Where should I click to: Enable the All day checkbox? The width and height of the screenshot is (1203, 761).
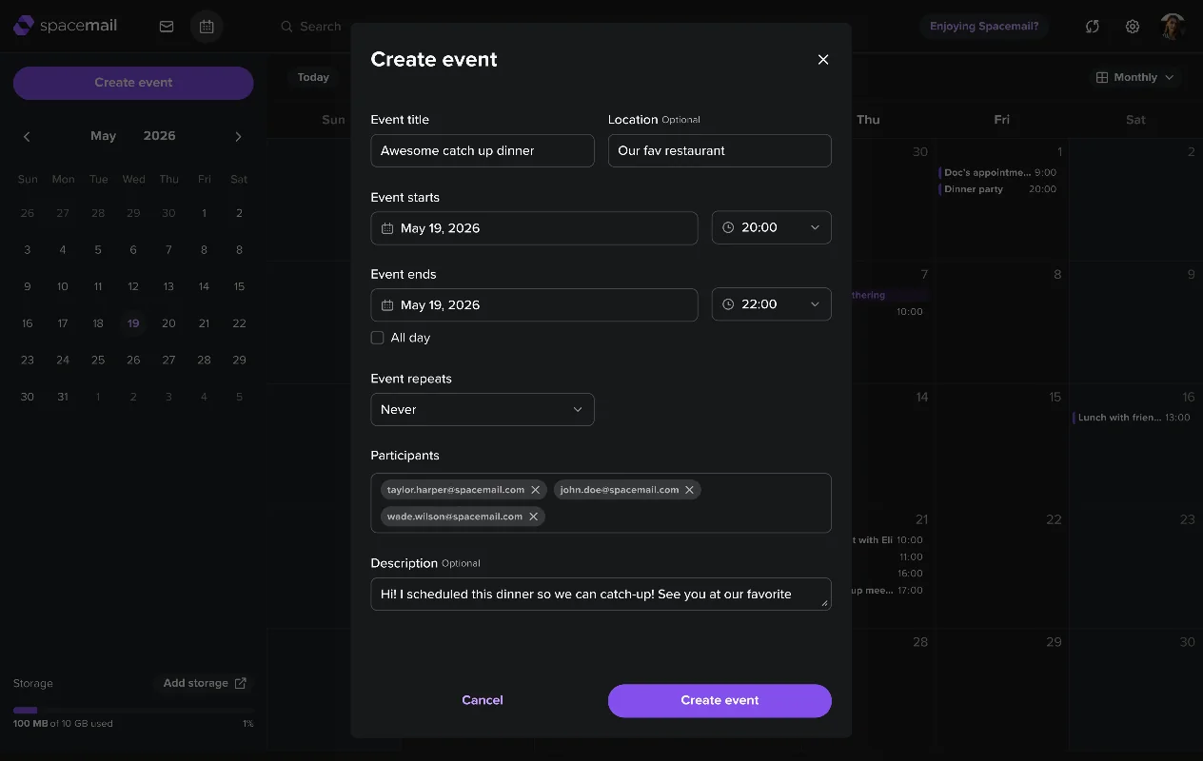(377, 338)
